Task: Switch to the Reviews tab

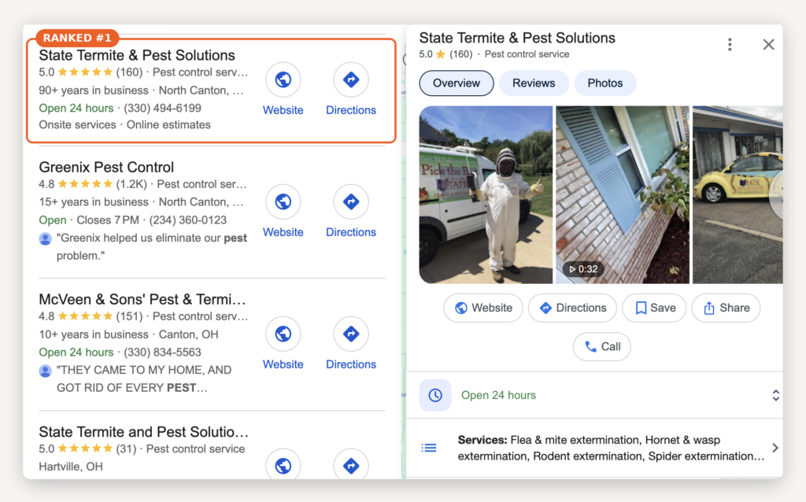Action: [x=534, y=83]
